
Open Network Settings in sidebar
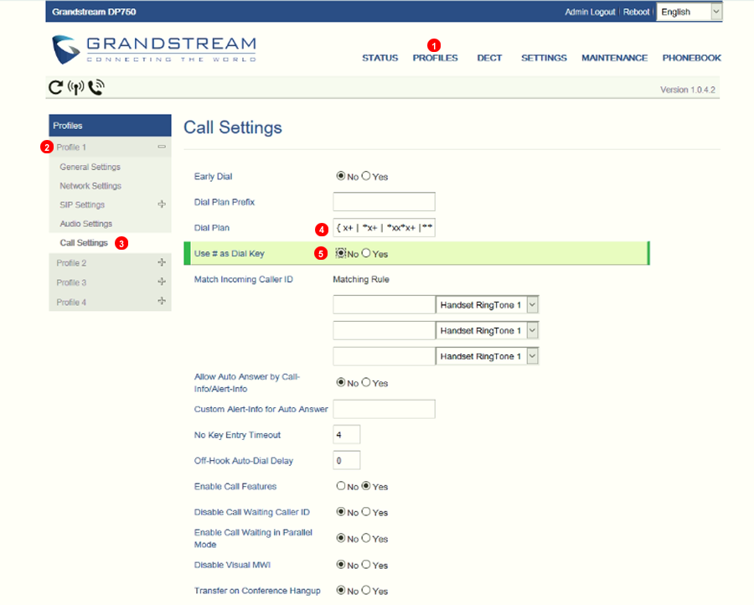tap(90, 186)
